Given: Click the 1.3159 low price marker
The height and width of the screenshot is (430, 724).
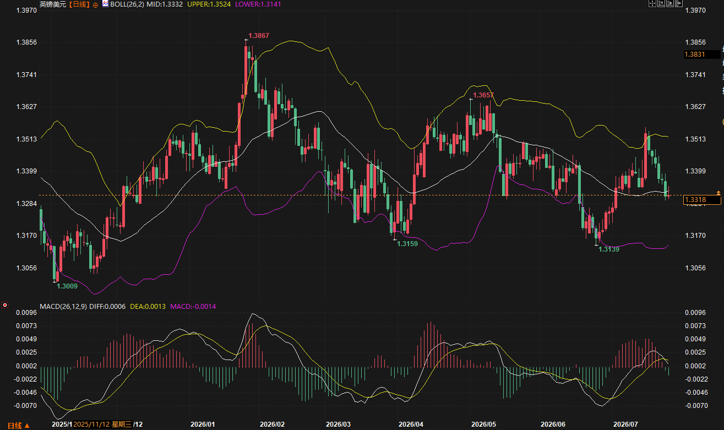Looking at the screenshot, I should pos(407,243).
